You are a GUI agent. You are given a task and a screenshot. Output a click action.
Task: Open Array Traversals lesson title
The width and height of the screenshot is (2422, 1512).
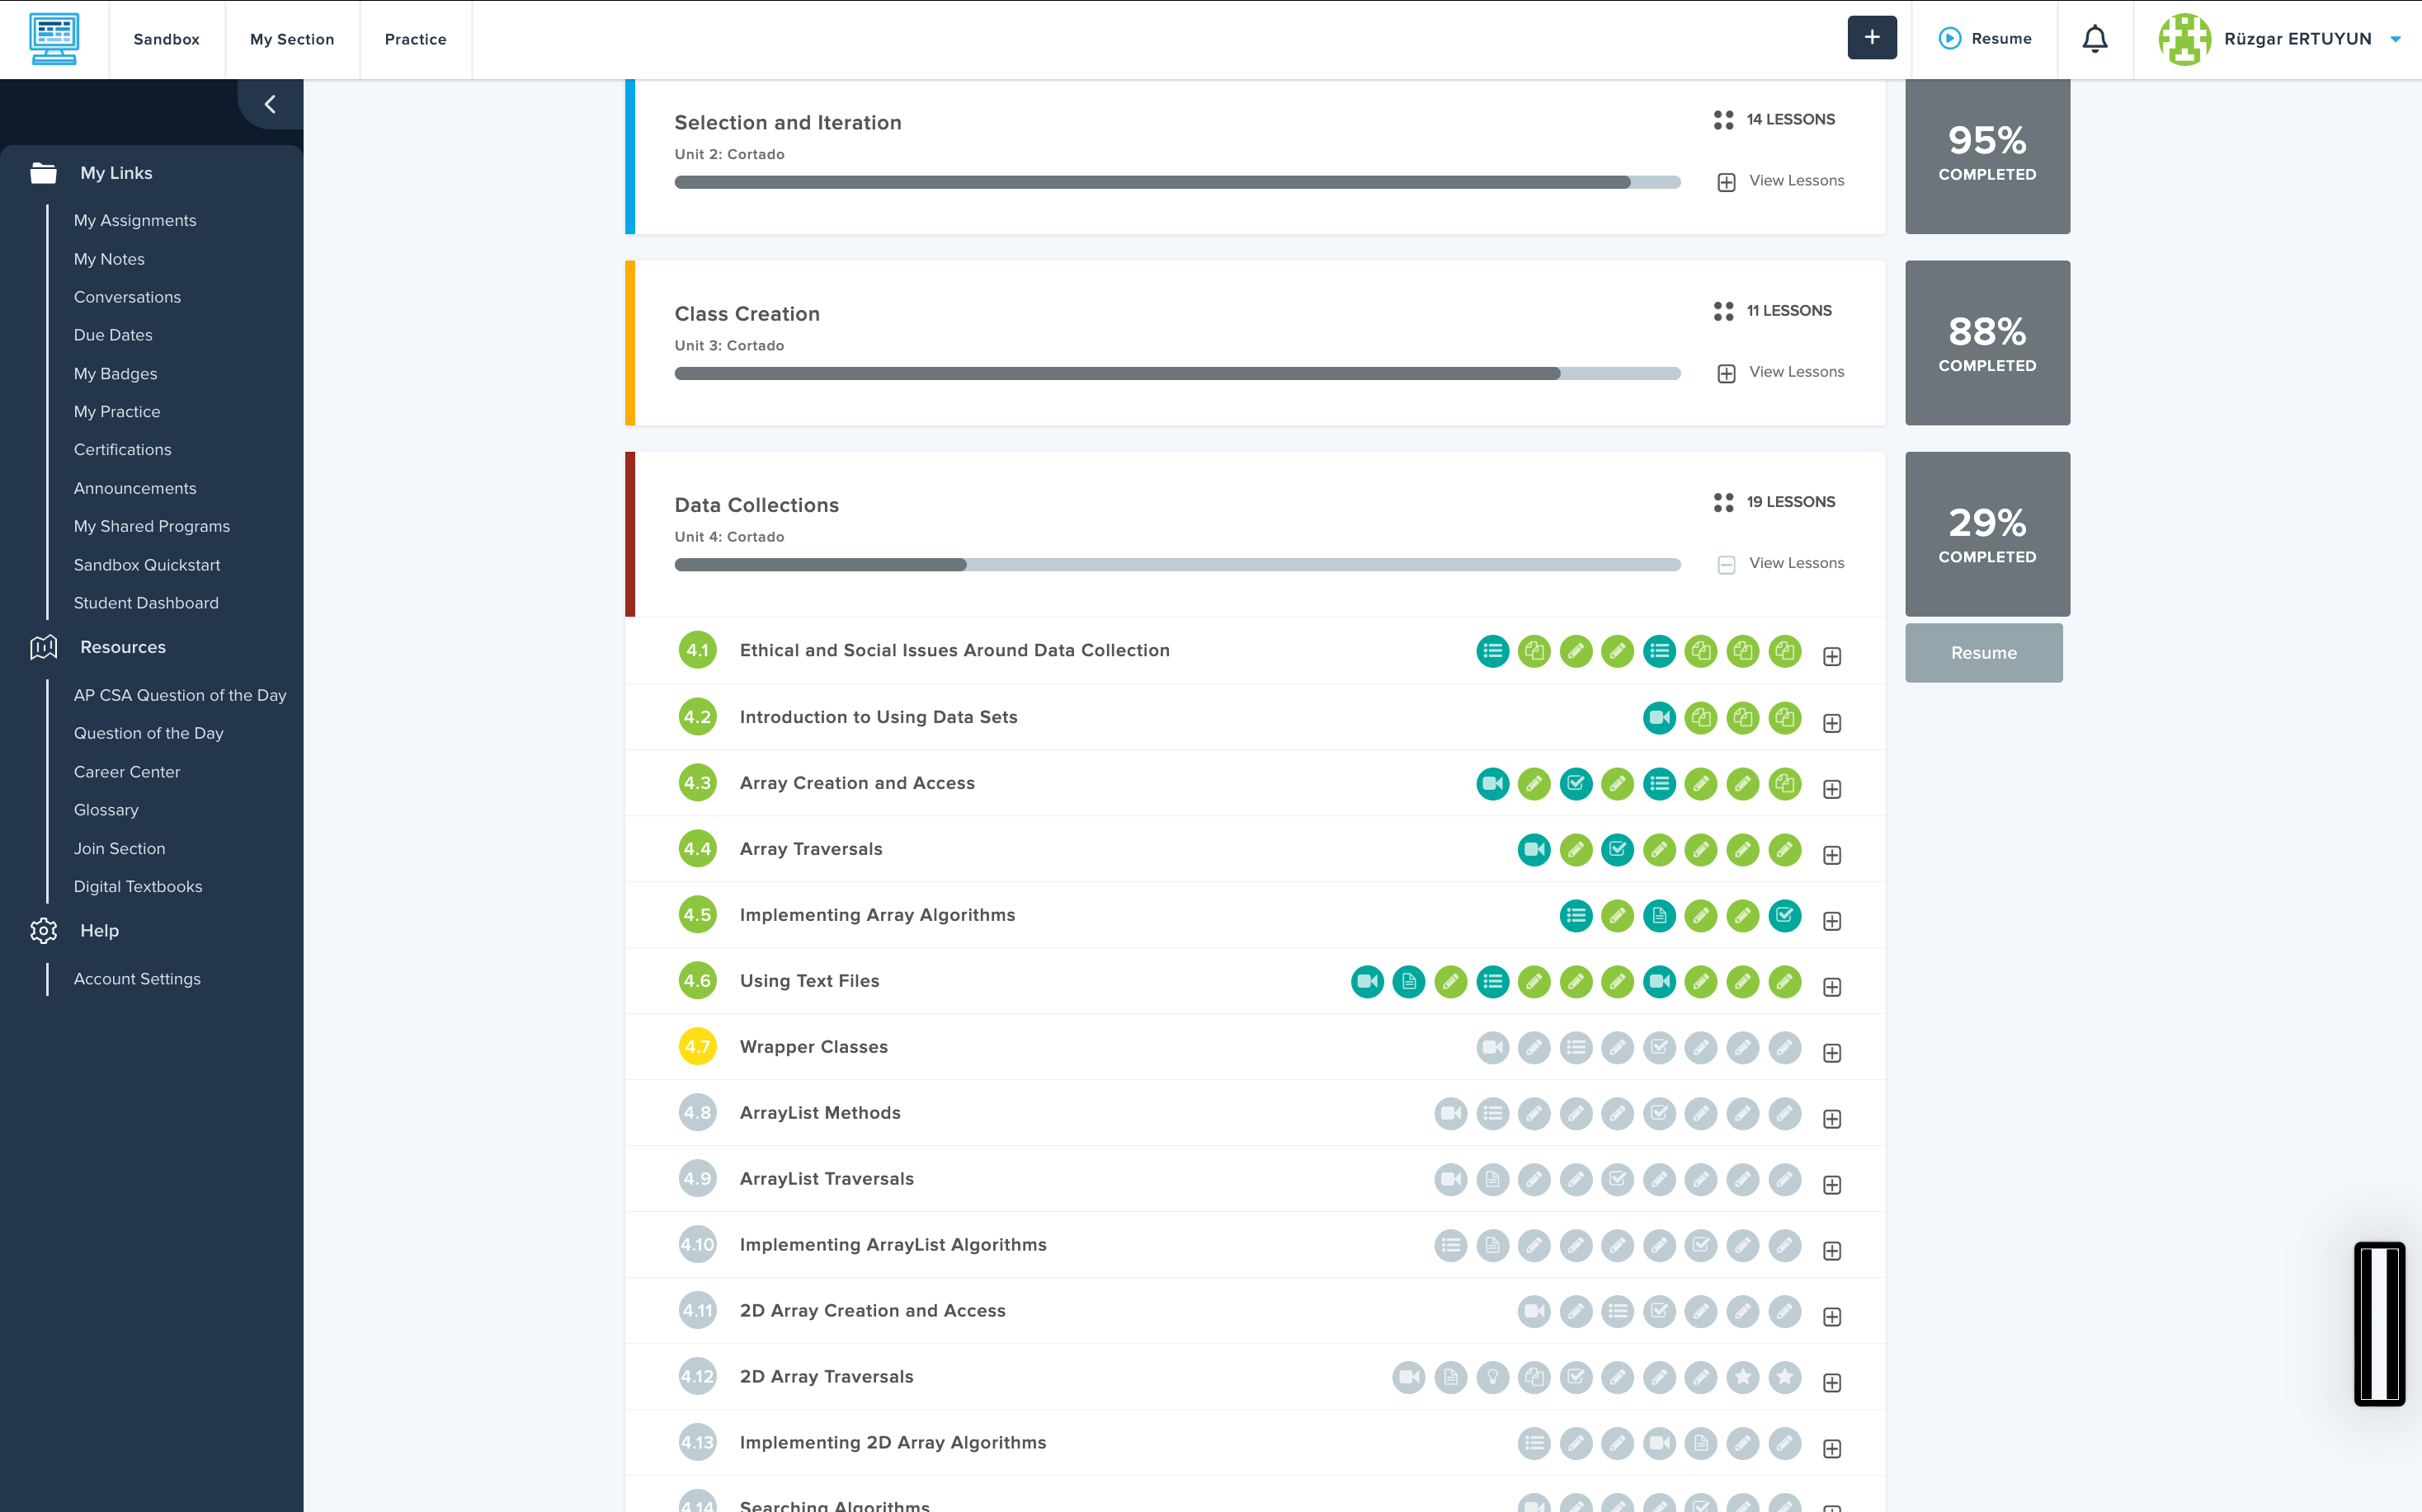[812, 849]
